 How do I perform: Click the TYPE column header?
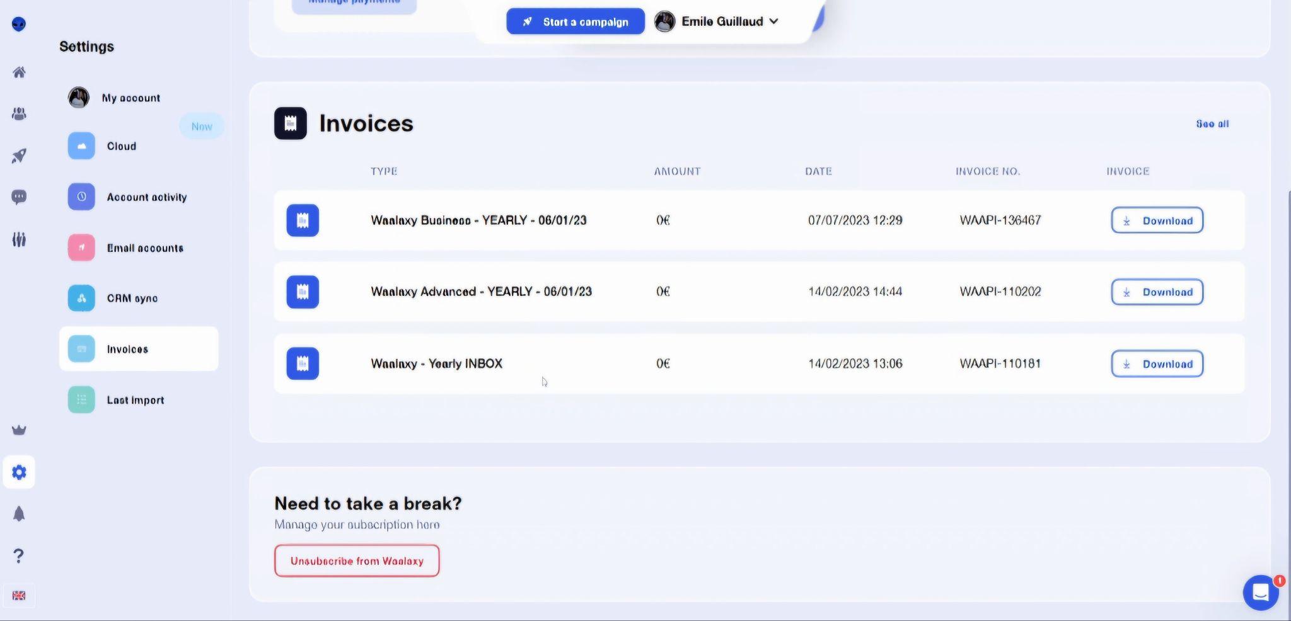[384, 171]
